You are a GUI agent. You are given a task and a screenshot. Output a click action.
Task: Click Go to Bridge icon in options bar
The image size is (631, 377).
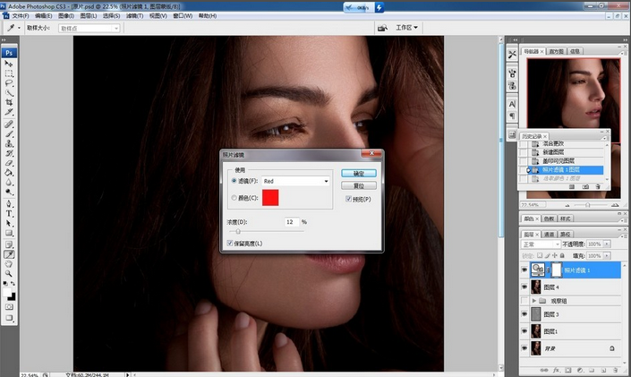382,28
